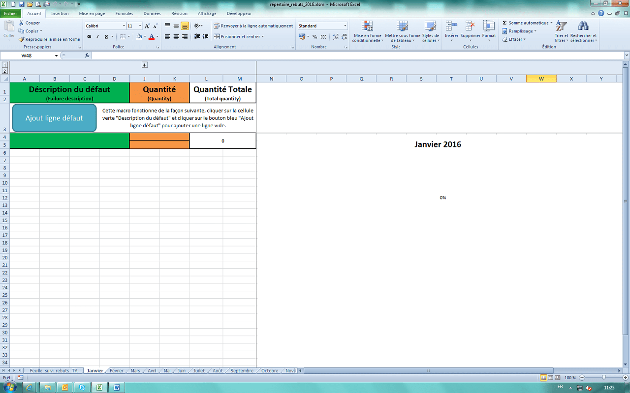Increase the font size

click(147, 26)
